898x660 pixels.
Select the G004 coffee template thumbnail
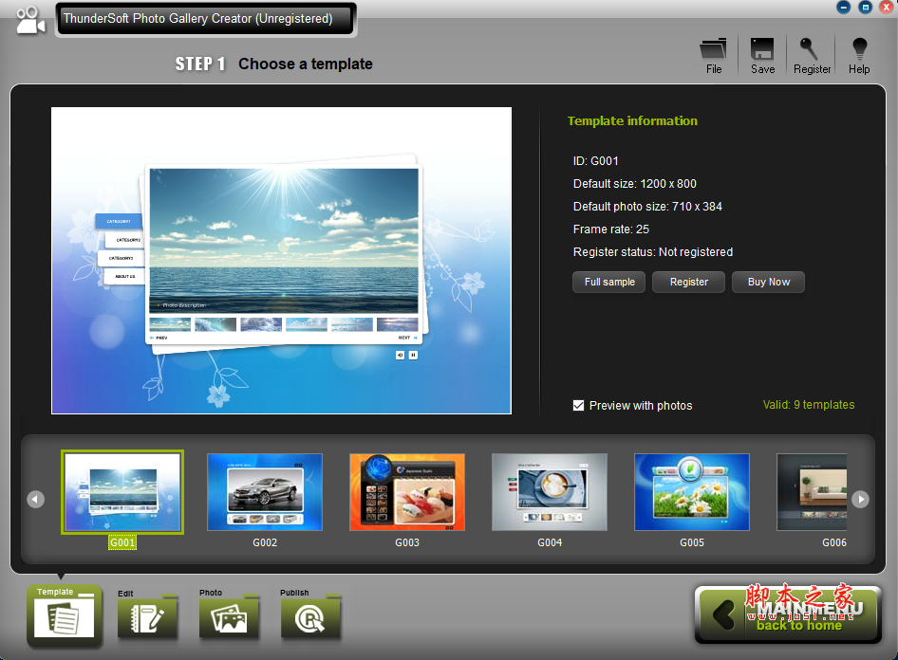[x=550, y=492]
